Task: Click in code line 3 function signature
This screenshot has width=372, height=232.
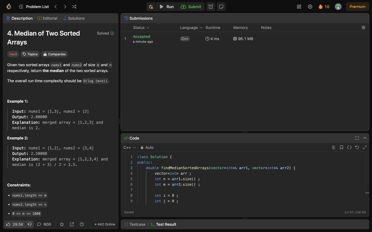Action: click(220, 168)
